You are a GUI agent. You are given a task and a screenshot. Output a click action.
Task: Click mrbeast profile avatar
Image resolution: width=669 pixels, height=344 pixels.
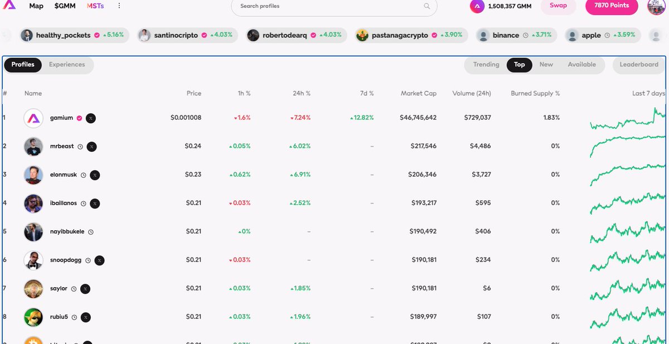click(33, 147)
